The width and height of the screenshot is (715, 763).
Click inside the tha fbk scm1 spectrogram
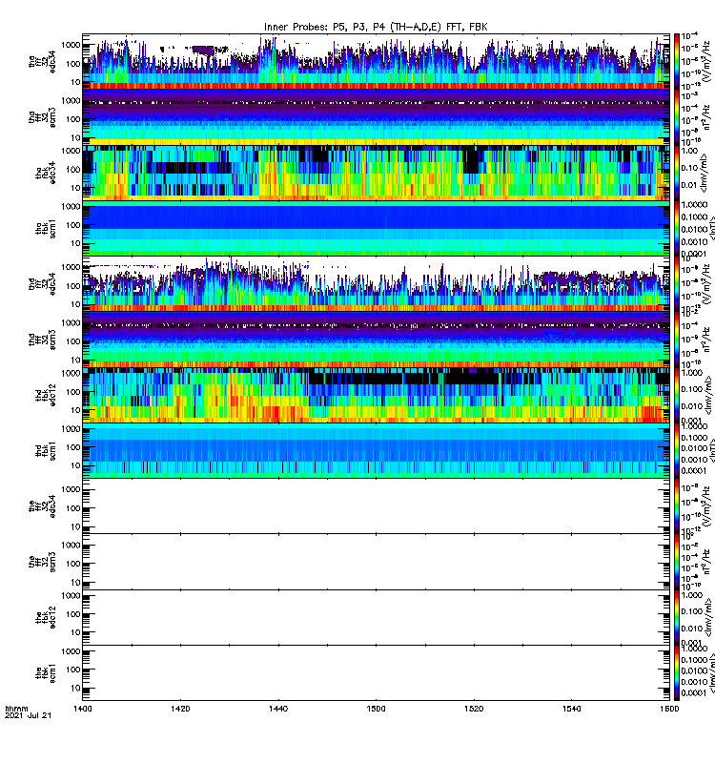tap(376, 228)
